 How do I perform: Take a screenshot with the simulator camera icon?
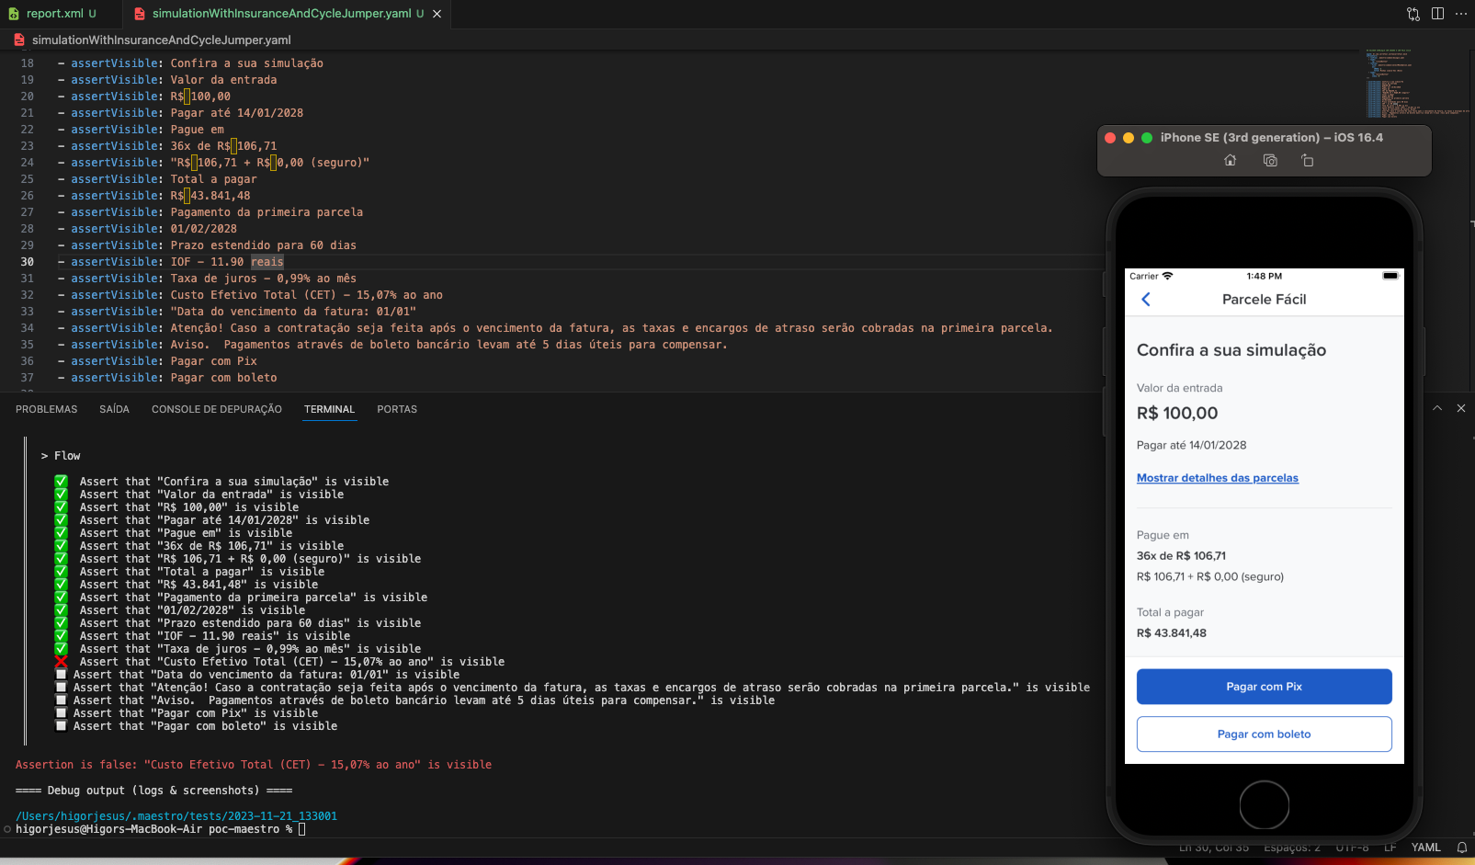click(x=1269, y=160)
